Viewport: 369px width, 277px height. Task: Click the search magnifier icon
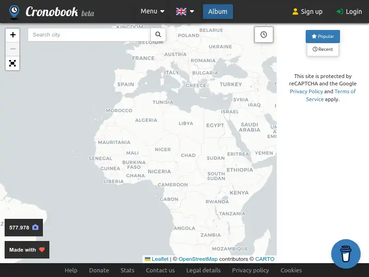tap(158, 34)
